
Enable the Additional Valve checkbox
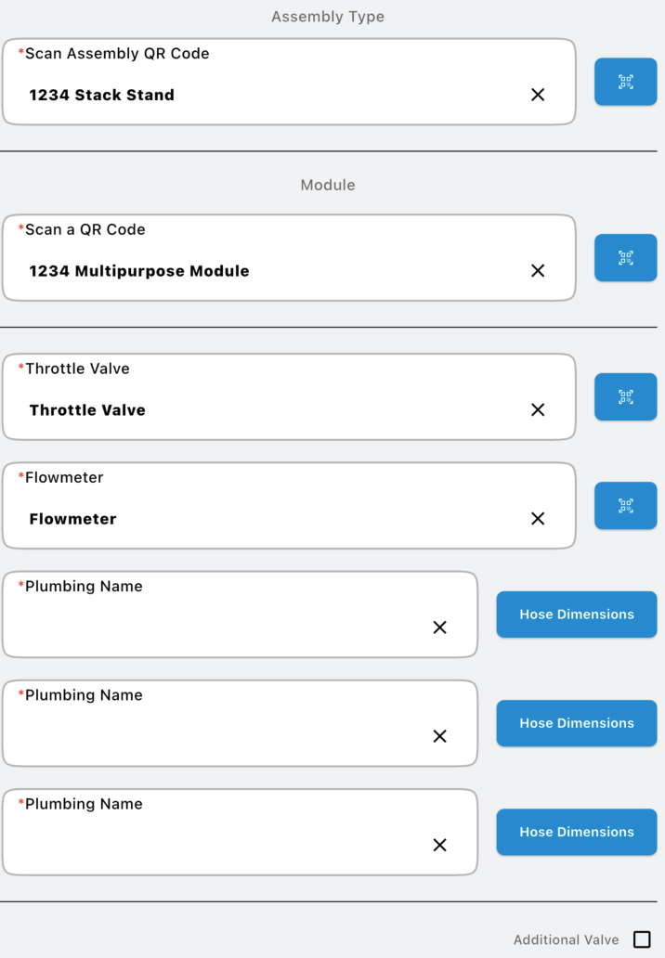coord(642,939)
